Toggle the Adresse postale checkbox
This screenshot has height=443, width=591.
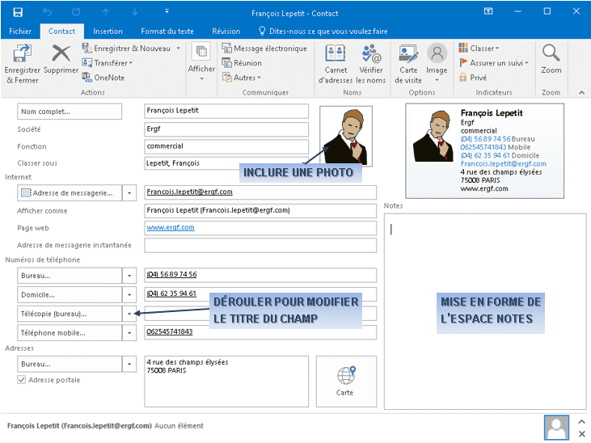[x=22, y=380]
